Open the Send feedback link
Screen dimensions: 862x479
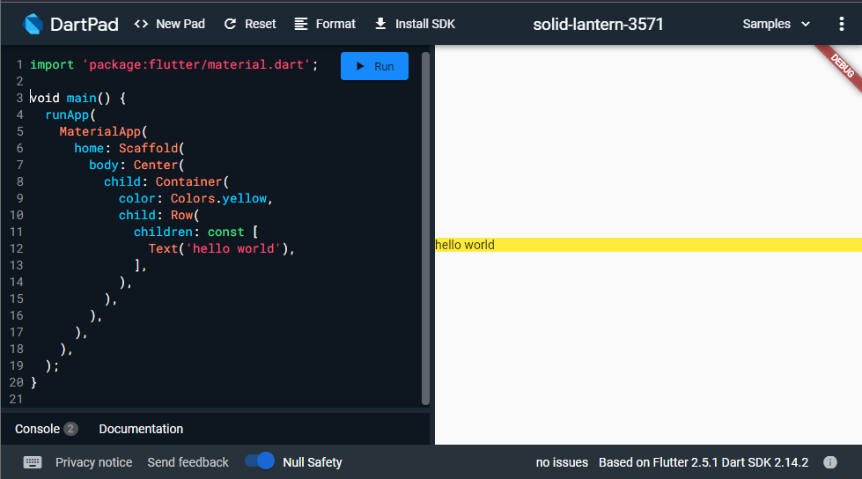coord(188,462)
